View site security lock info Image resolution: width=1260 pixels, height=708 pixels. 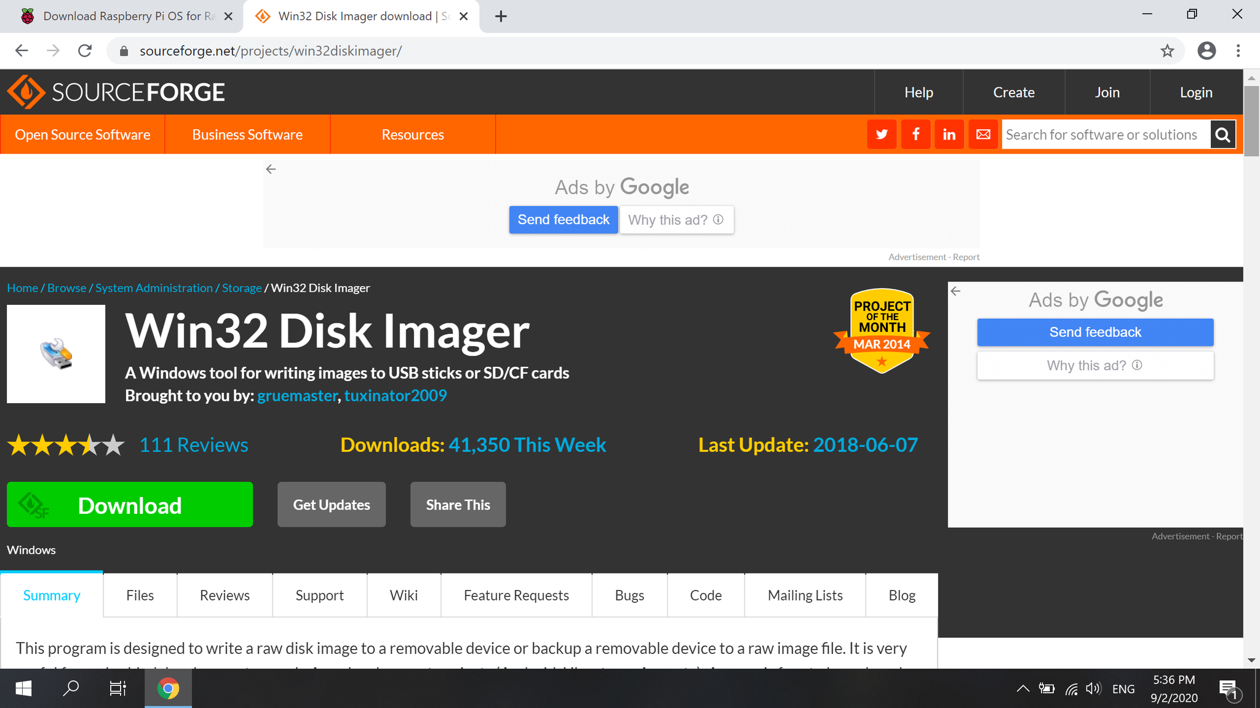[x=124, y=51]
